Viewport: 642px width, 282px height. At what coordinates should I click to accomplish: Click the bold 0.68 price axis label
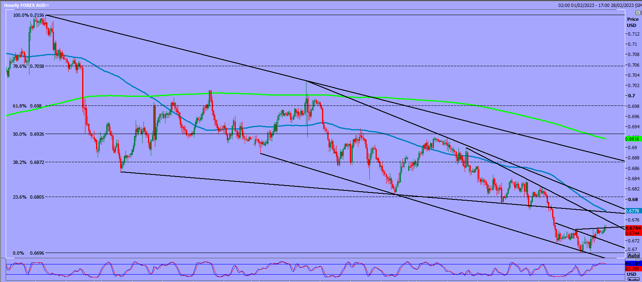[x=633, y=199]
